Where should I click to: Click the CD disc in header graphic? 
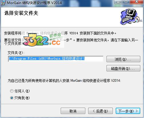137,19
